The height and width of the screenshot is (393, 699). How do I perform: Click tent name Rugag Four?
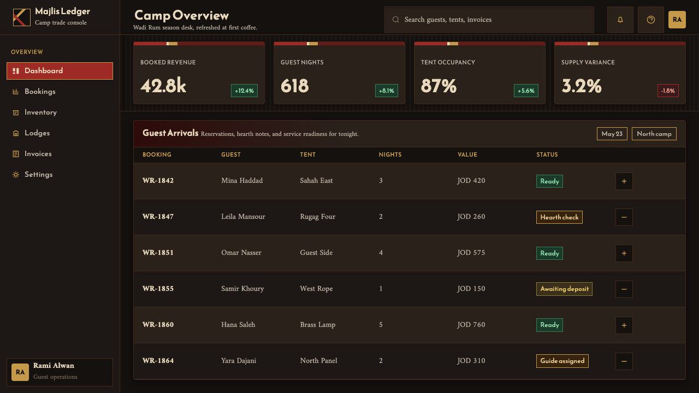click(318, 217)
